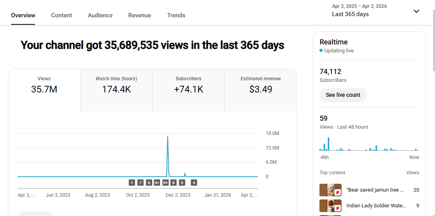Image resolution: width=435 pixels, height=216 pixels.
Task: Click the video marker labeled 9
Action: click(x=182, y=183)
